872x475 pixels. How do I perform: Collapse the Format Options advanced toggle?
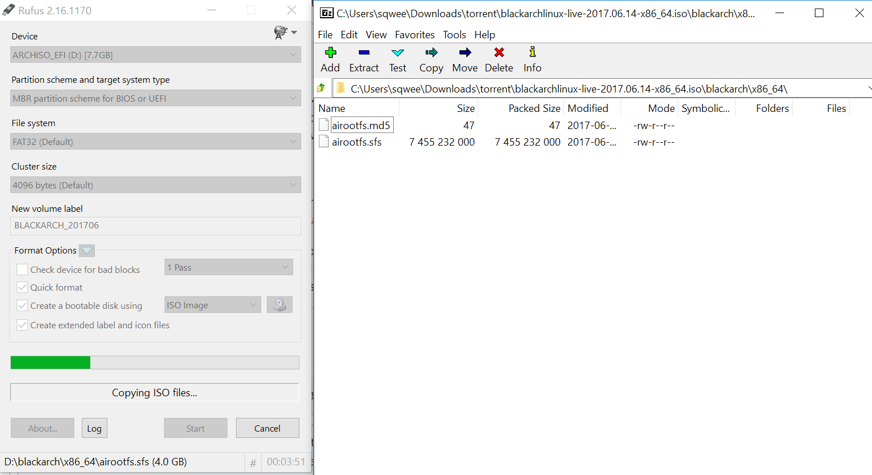click(87, 251)
